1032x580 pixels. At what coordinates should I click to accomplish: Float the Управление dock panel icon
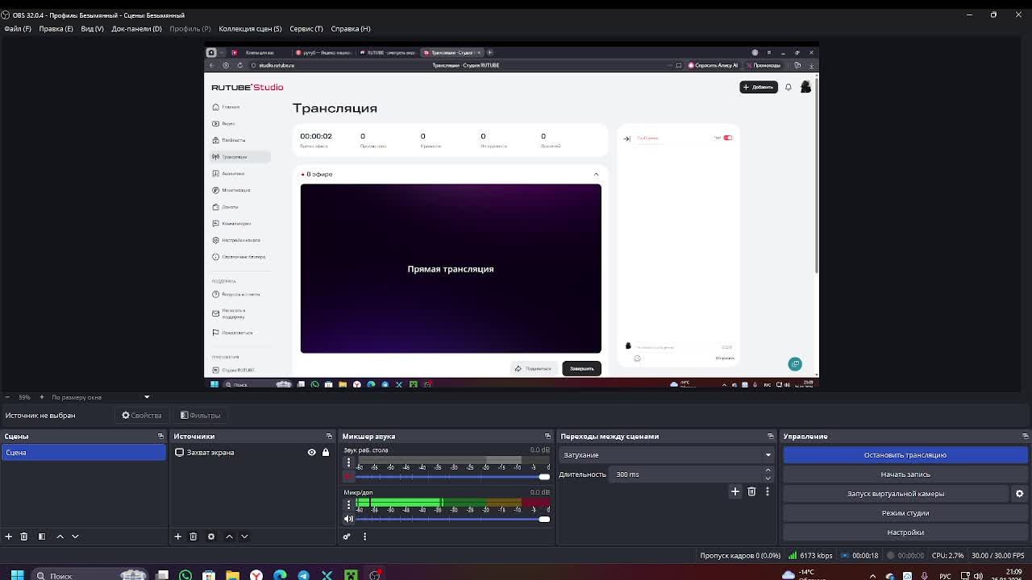coord(1025,437)
